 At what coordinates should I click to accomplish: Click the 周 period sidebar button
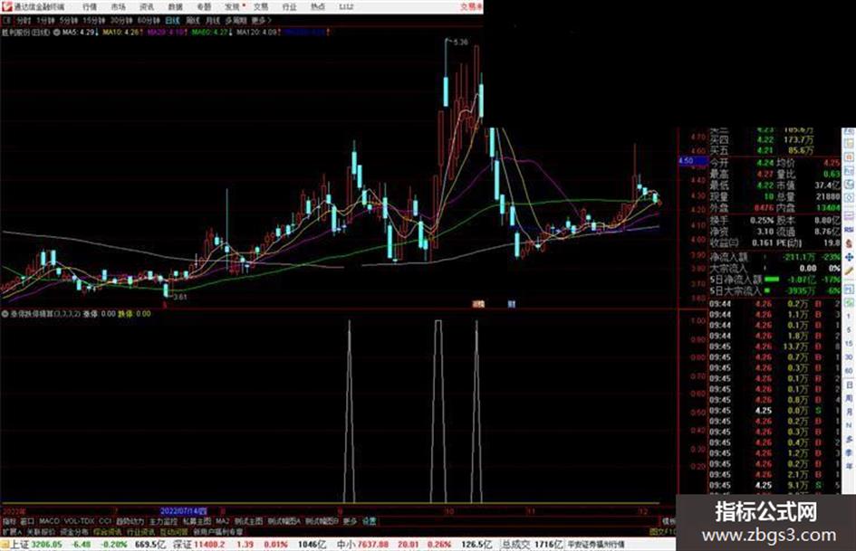(849, 400)
